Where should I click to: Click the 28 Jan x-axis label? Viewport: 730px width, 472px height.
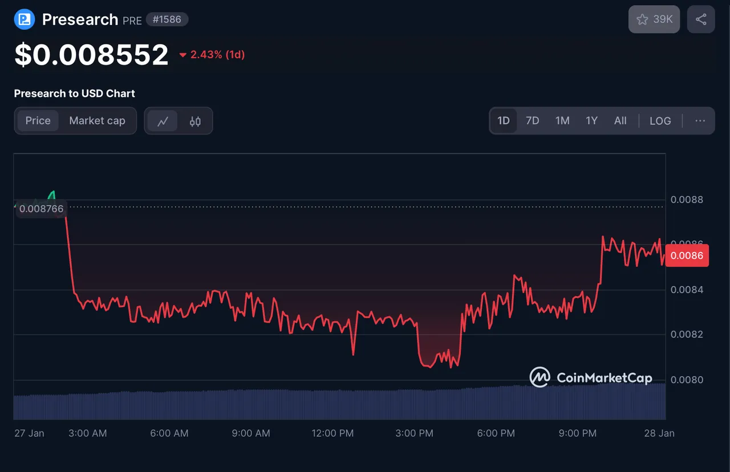pyautogui.click(x=659, y=433)
